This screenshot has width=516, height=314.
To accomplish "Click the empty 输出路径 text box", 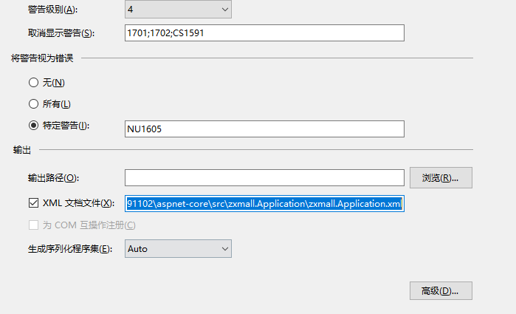I will tap(264, 178).
